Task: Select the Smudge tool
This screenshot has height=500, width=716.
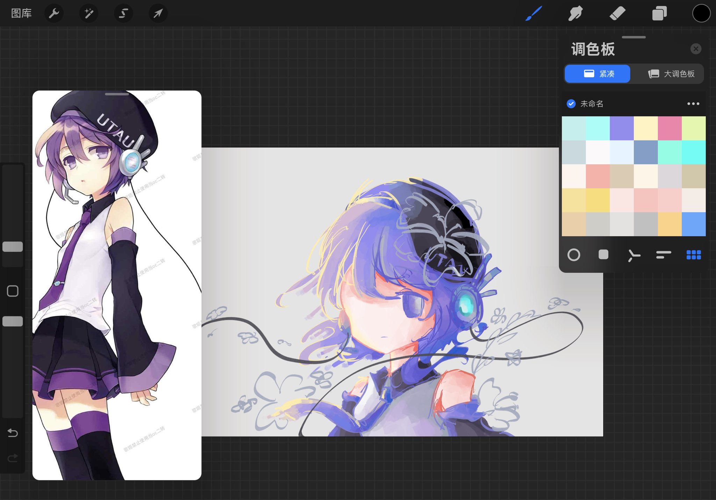Action: [x=575, y=14]
